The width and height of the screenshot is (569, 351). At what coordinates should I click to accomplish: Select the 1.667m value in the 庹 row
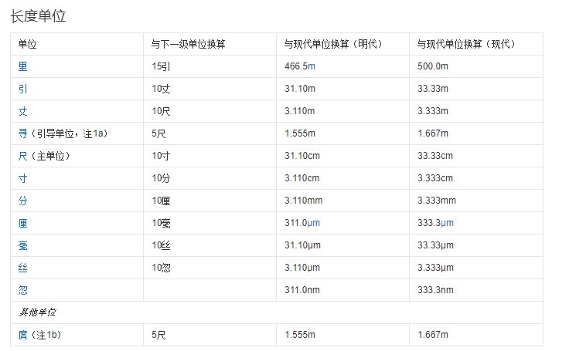point(433,335)
